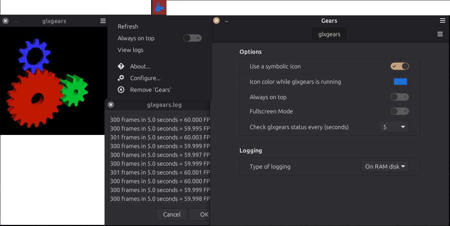Expand the Type of logging dropdown

click(385, 166)
